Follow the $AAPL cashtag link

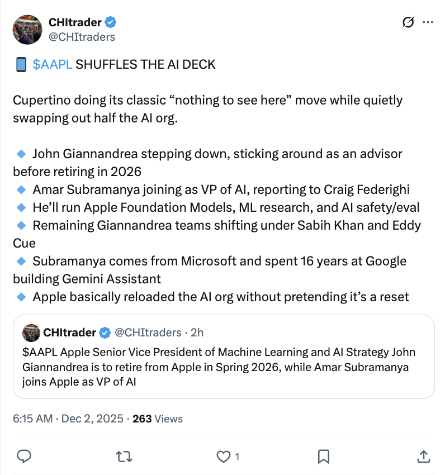[x=54, y=64]
